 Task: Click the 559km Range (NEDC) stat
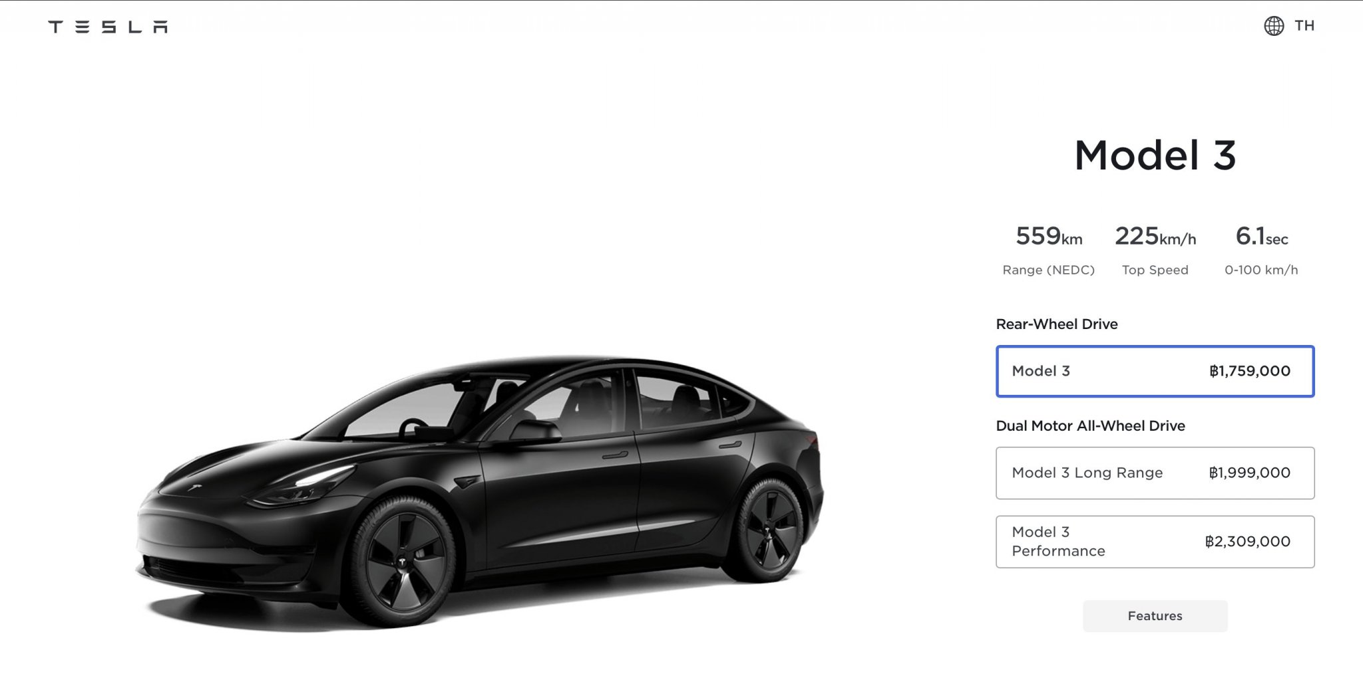1048,250
